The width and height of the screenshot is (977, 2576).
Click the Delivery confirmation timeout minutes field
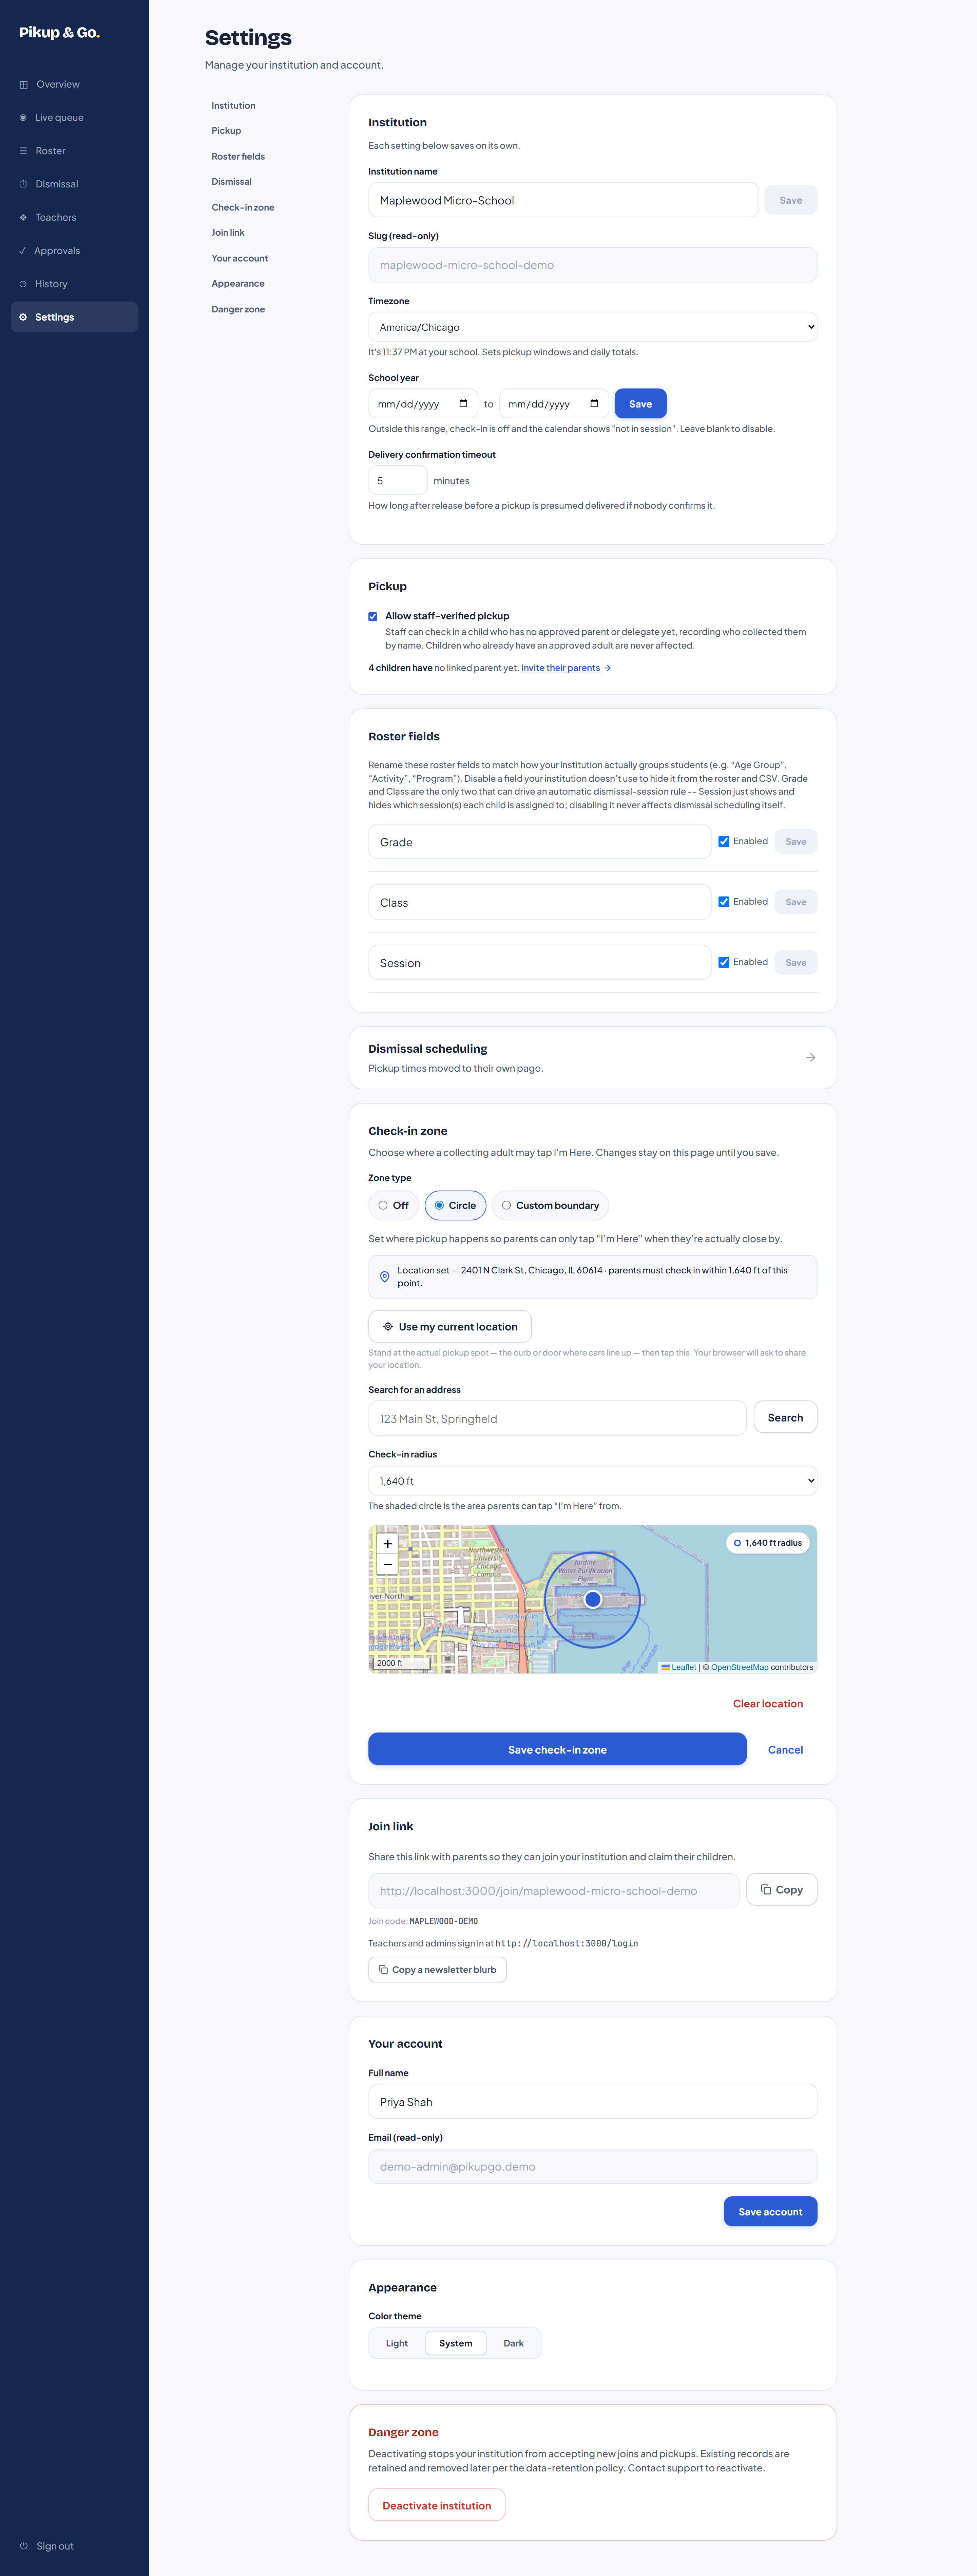(x=398, y=481)
